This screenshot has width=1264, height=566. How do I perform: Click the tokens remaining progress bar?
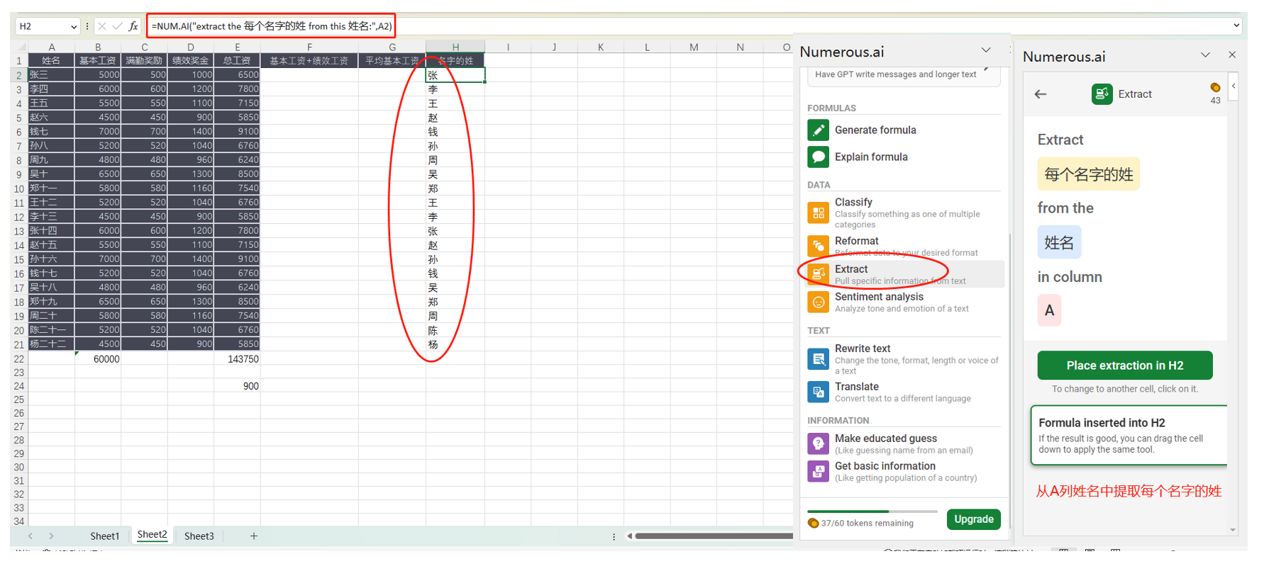pos(872,511)
